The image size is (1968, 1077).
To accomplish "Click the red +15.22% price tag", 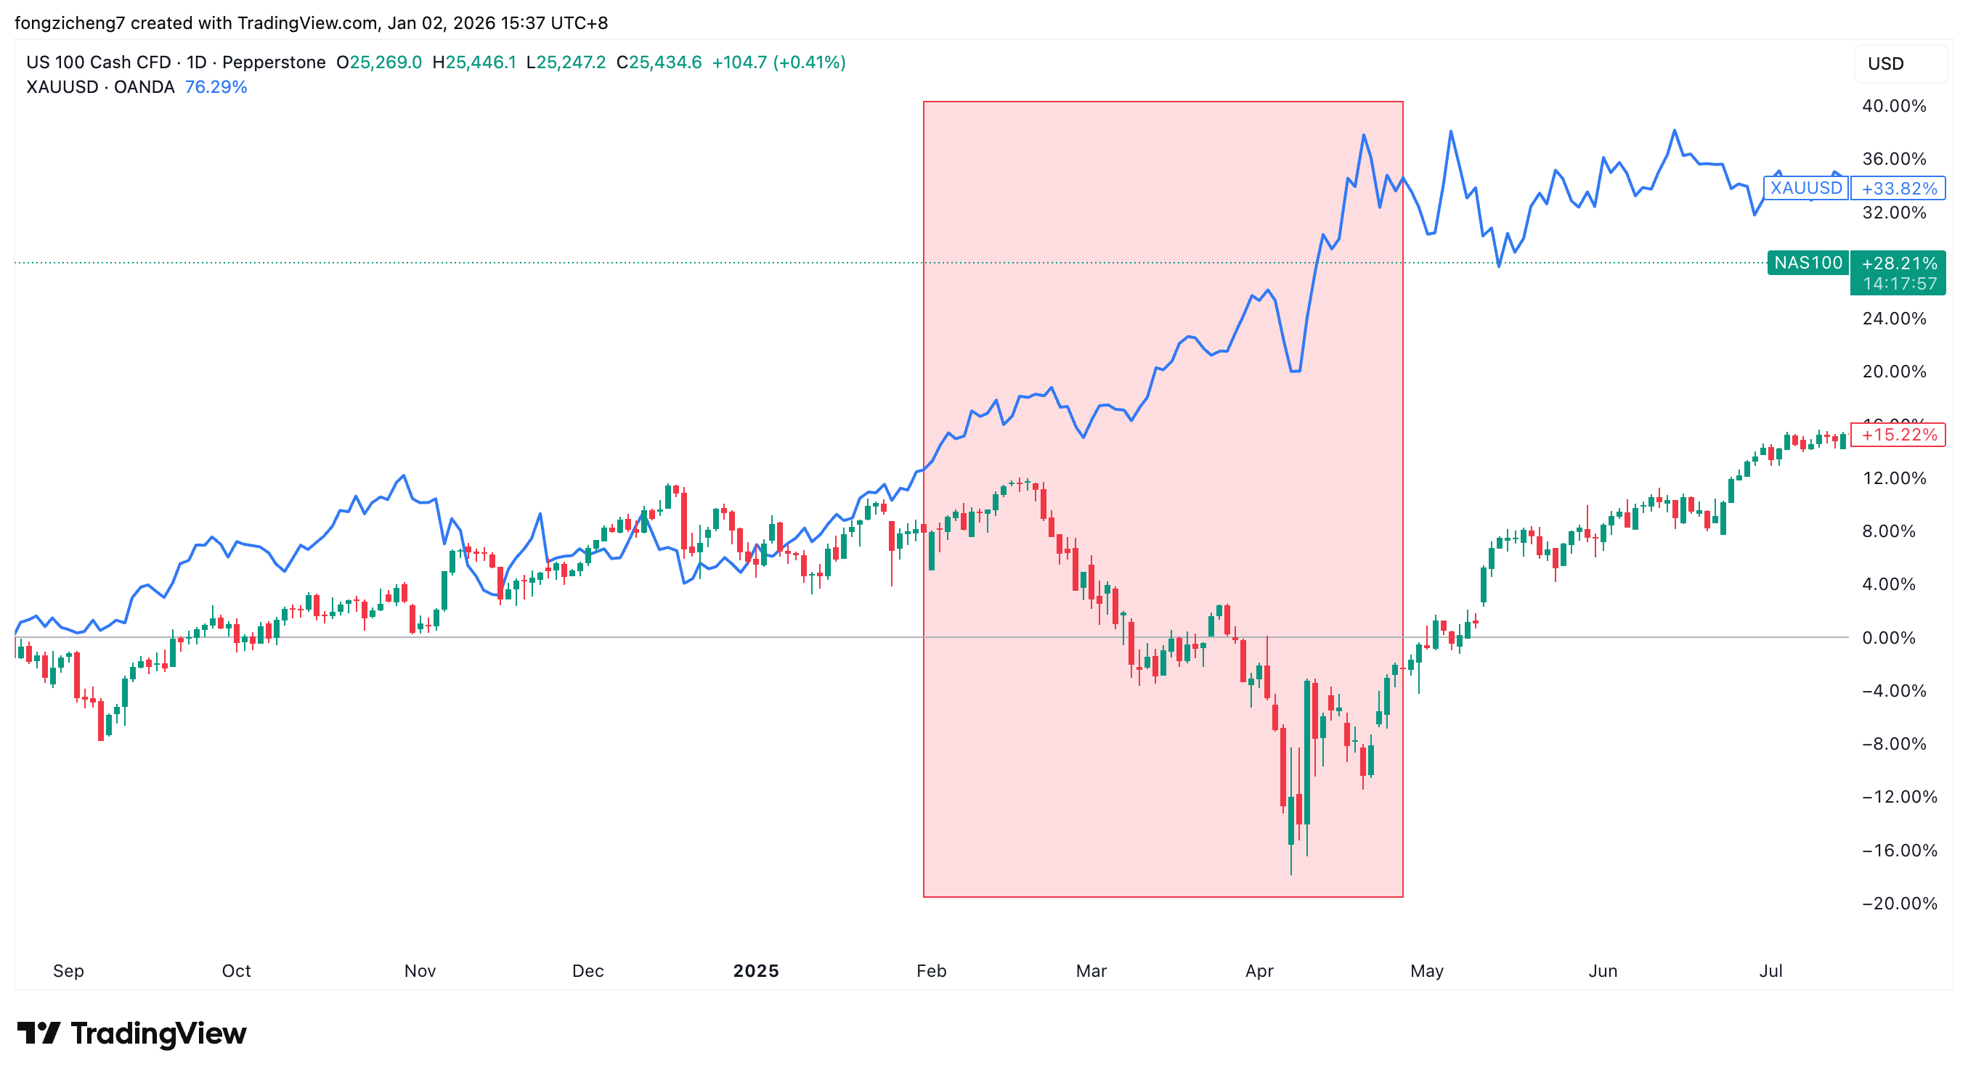I will coord(1898,435).
